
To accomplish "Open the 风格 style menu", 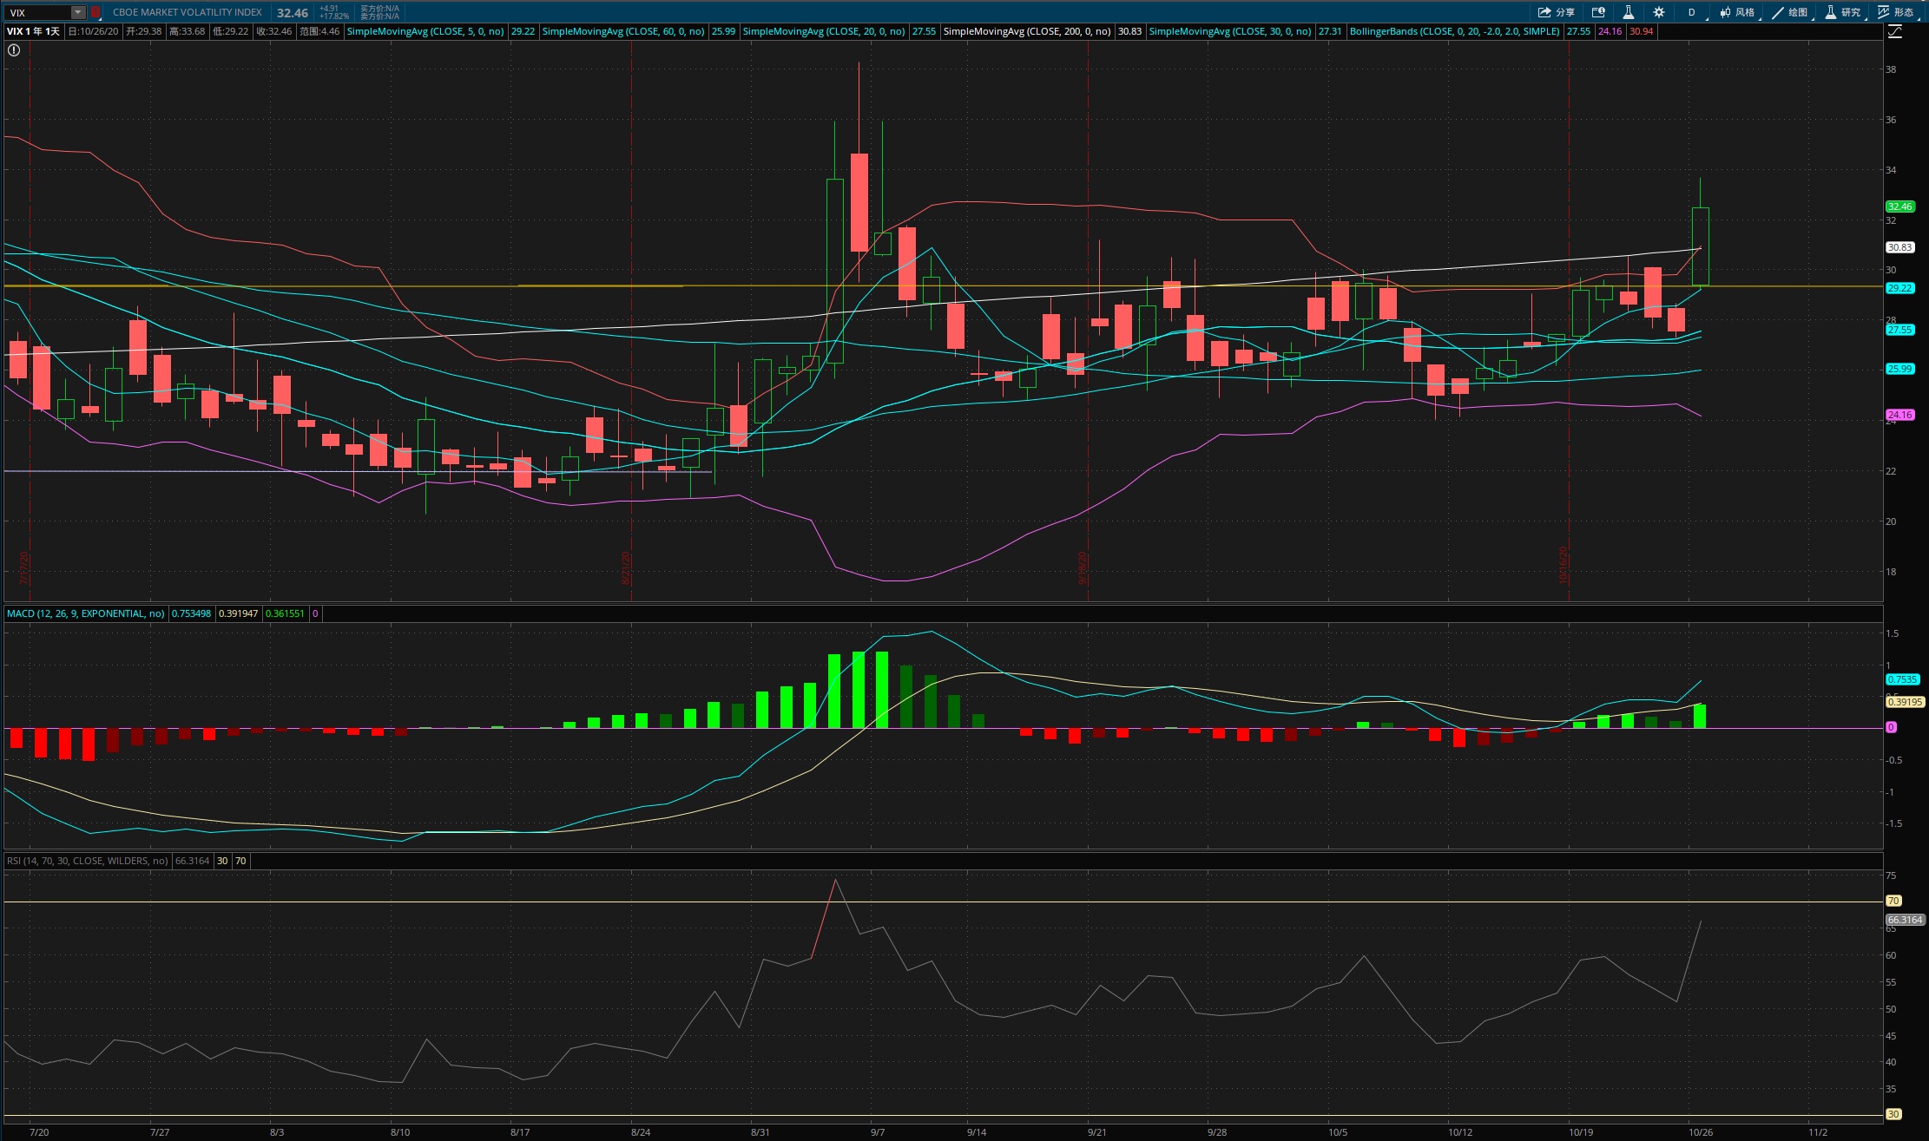I will [x=1737, y=12].
